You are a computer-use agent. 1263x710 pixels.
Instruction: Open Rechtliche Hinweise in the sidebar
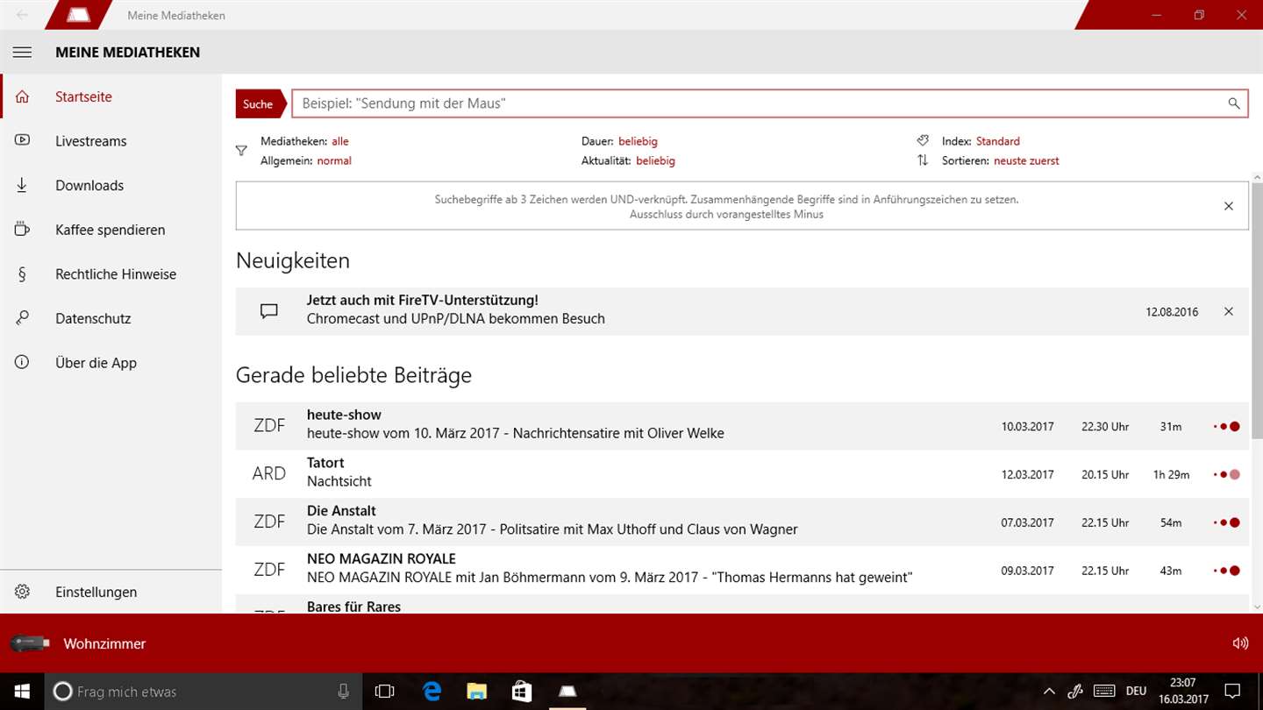click(111, 274)
